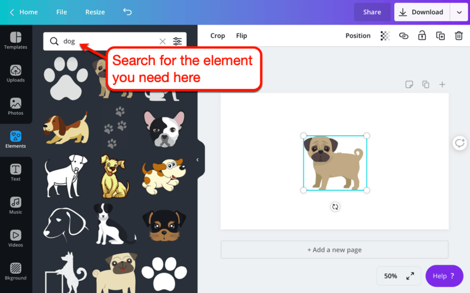Open the Resize menu
The image size is (470, 293).
pyautogui.click(x=95, y=12)
